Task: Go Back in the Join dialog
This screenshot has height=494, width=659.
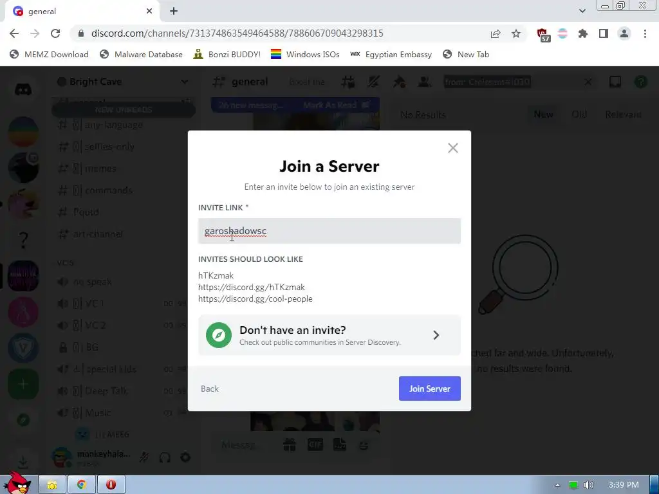Action: tap(209, 389)
